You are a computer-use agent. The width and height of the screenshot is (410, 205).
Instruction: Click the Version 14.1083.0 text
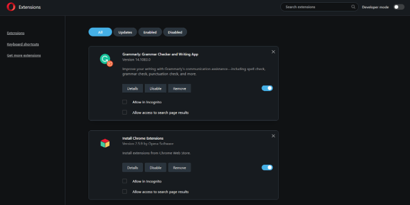(x=136, y=59)
